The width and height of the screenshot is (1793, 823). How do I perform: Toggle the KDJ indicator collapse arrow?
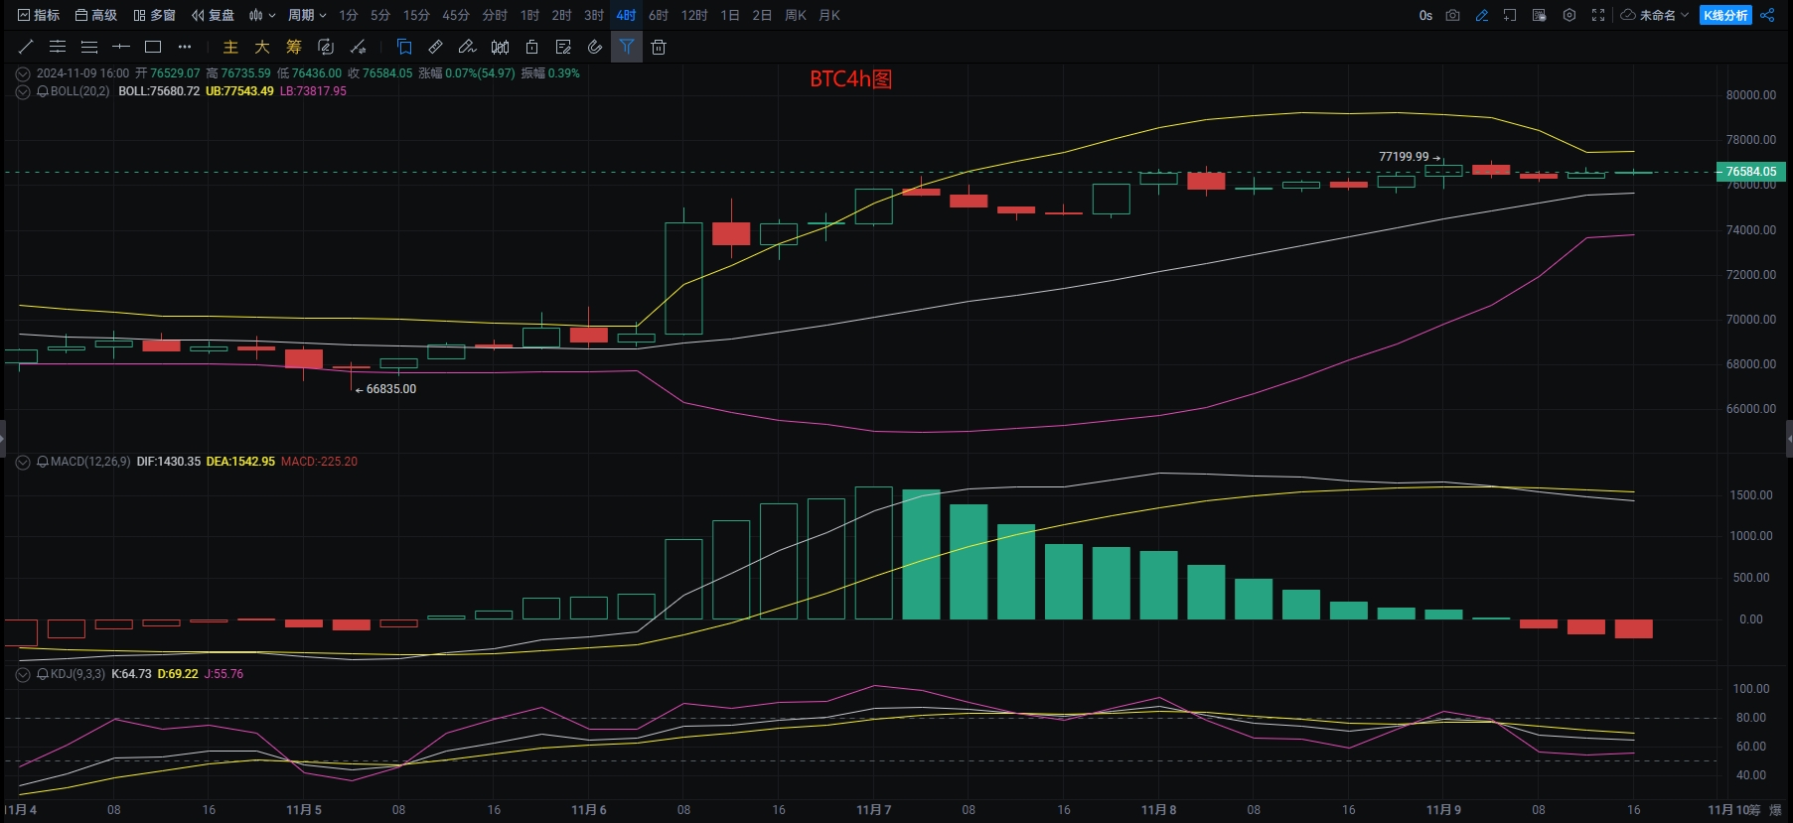[x=23, y=674]
